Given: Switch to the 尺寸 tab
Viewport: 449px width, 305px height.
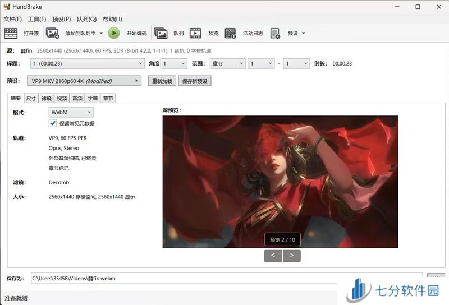Looking at the screenshot, I should 31,99.
